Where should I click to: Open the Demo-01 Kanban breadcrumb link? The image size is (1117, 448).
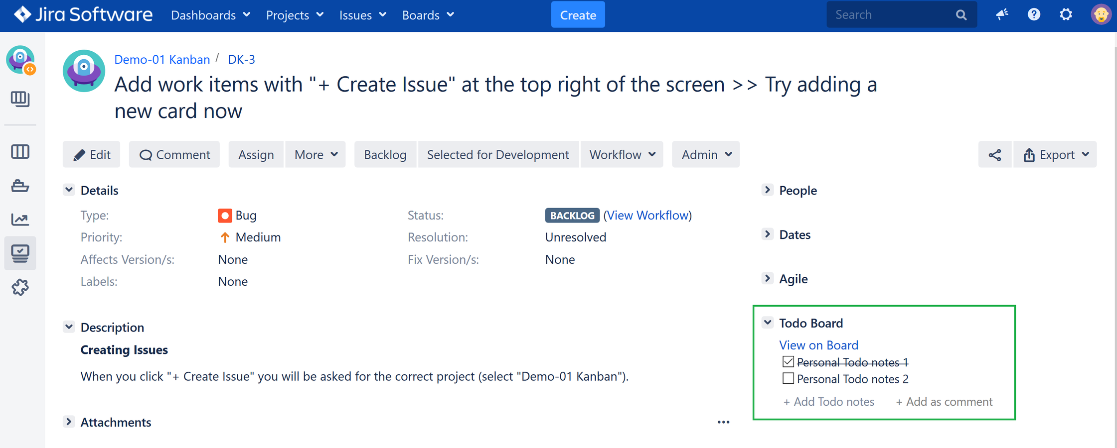(162, 59)
